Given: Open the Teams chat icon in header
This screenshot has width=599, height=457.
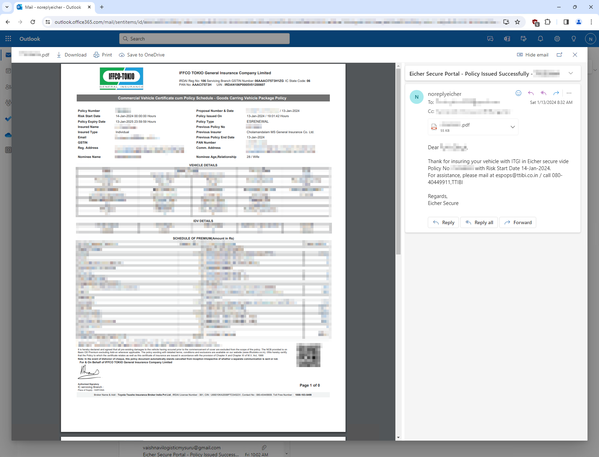Looking at the screenshot, I should click(490, 39).
